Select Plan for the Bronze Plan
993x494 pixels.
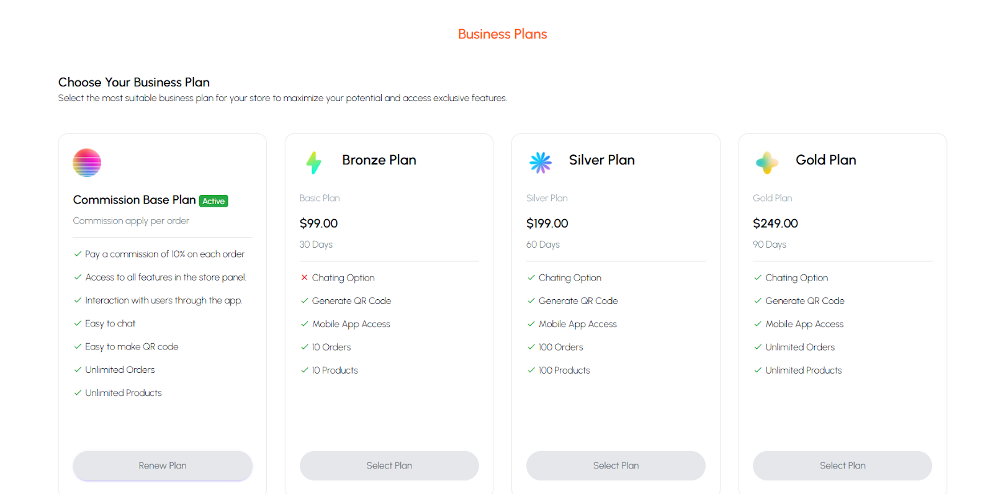click(389, 465)
